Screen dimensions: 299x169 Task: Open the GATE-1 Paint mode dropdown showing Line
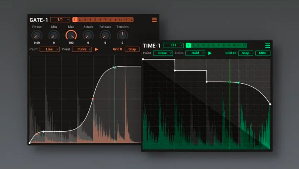50,49
